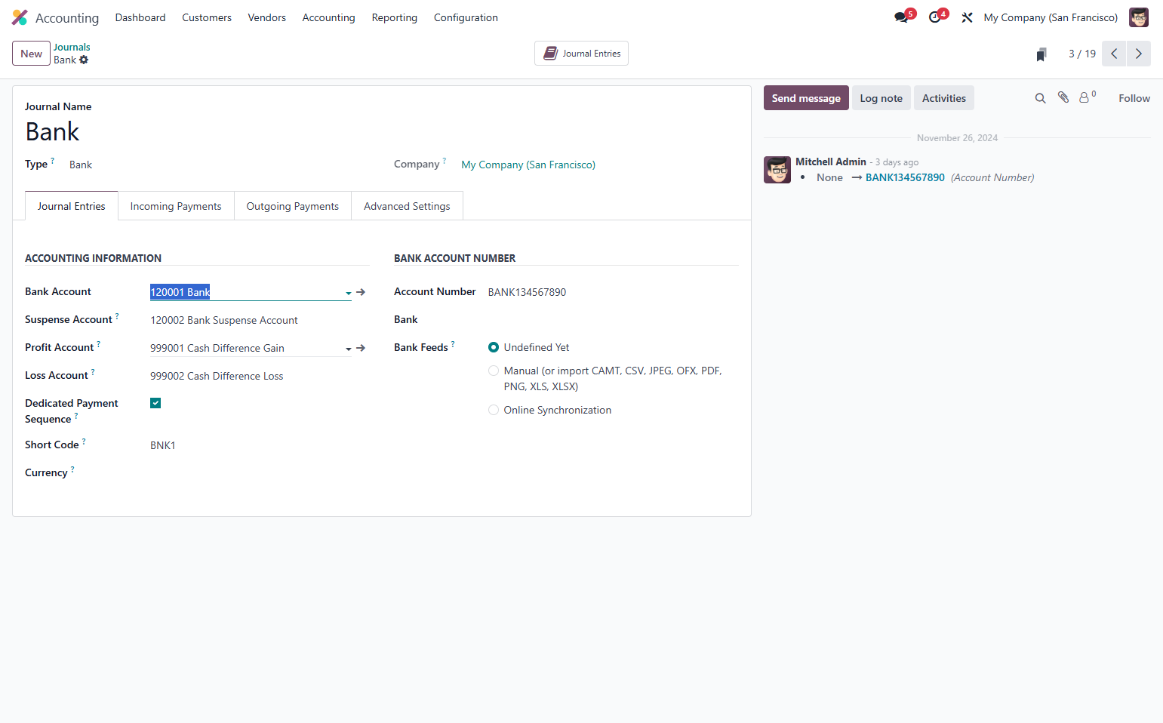Open the company switcher My Company (San Francisco)
Screen dimensions: 1163x723
tap(1051, 17)
